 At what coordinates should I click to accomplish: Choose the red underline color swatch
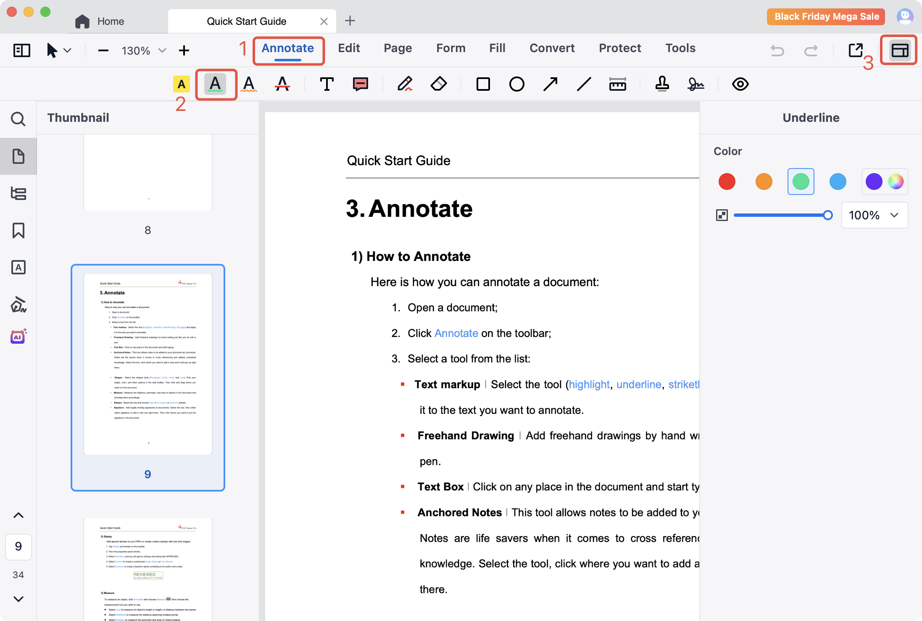click(x=727, y=182)
